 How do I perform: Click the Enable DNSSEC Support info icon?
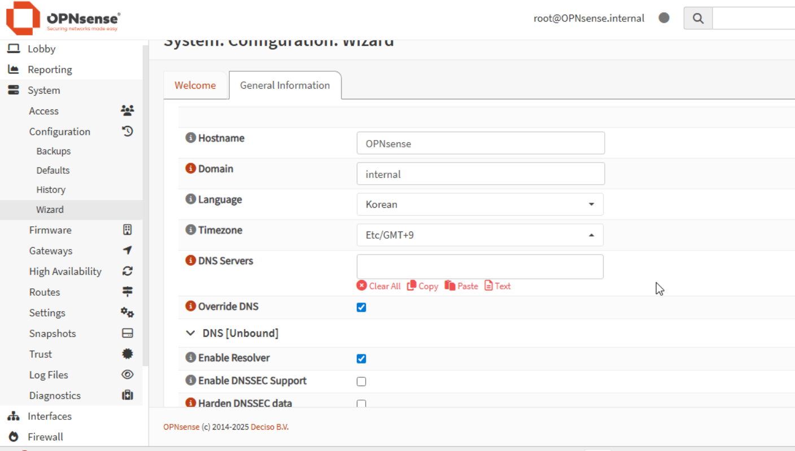[x=191, y=380]
